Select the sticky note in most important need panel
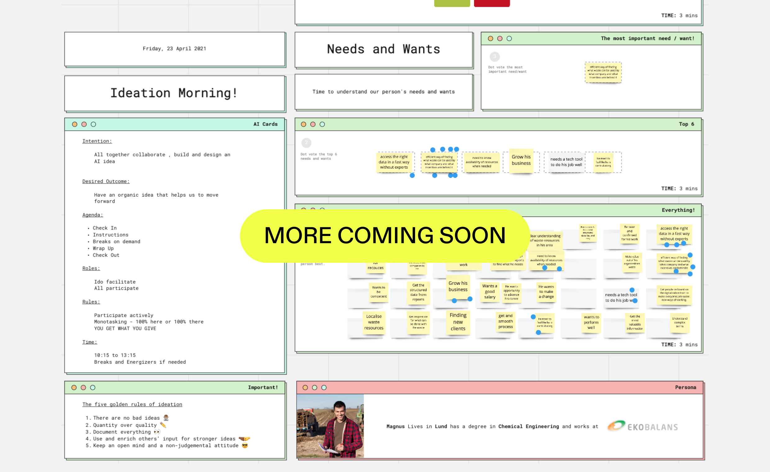 [603, 72]
